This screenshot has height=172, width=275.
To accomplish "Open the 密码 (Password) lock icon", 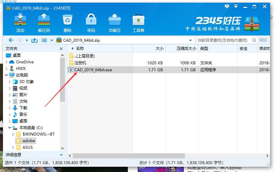I will pos(91,23).
